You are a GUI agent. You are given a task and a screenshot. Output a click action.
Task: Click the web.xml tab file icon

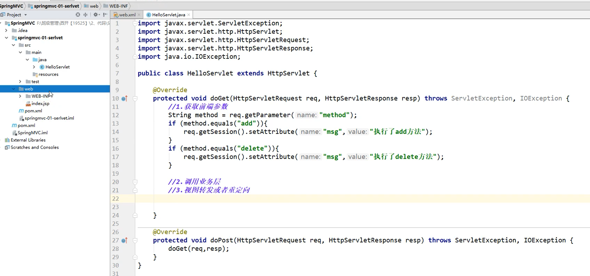coord(116,15)
